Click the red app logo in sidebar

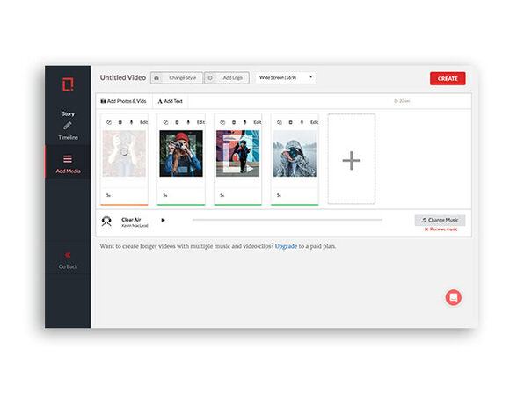[x=69, y=84]
